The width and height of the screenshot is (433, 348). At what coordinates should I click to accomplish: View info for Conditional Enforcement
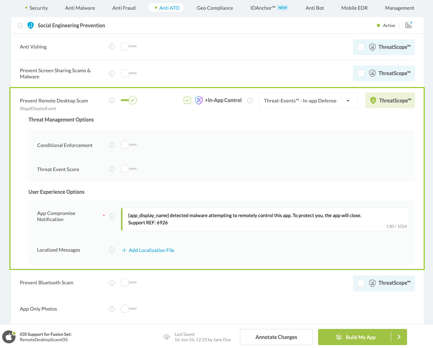point(112,145)
